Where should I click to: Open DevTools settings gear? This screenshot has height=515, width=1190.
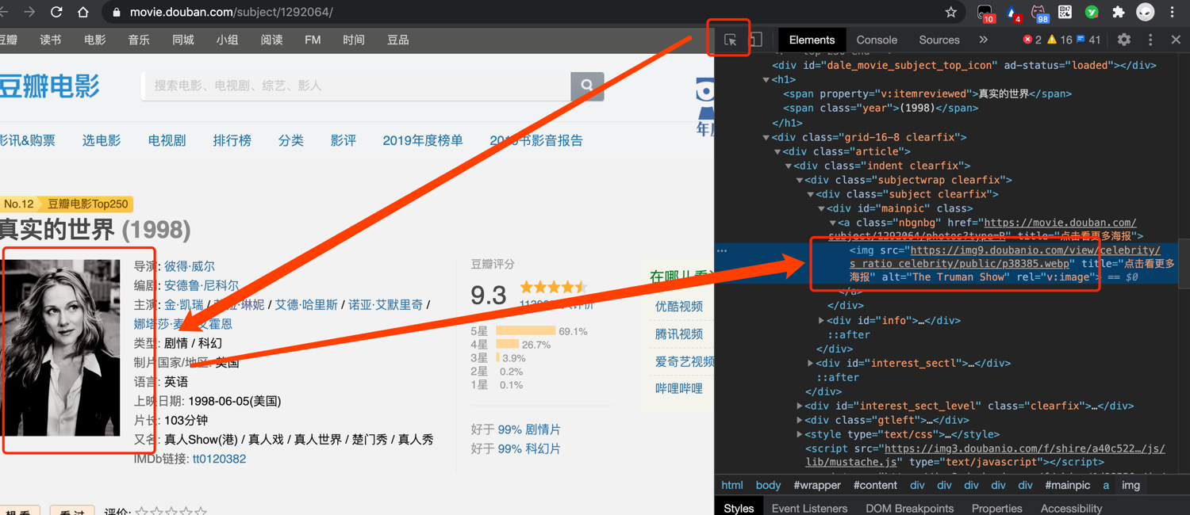1124,40
